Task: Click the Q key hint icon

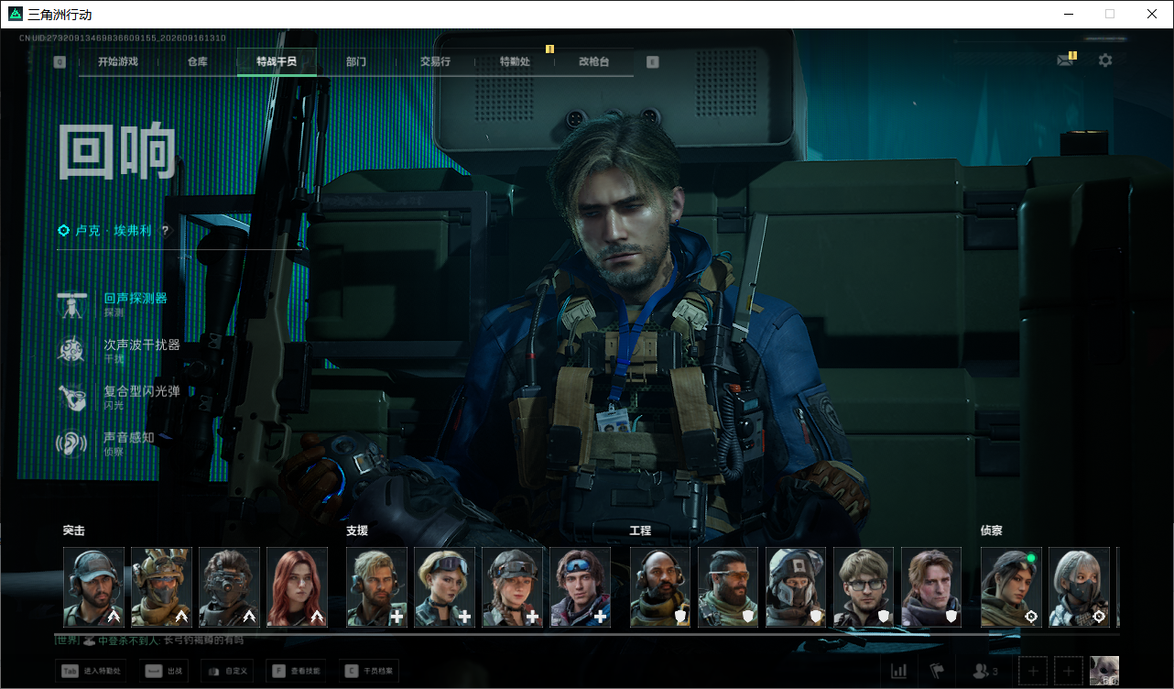Action: click(x=60, y=62)
